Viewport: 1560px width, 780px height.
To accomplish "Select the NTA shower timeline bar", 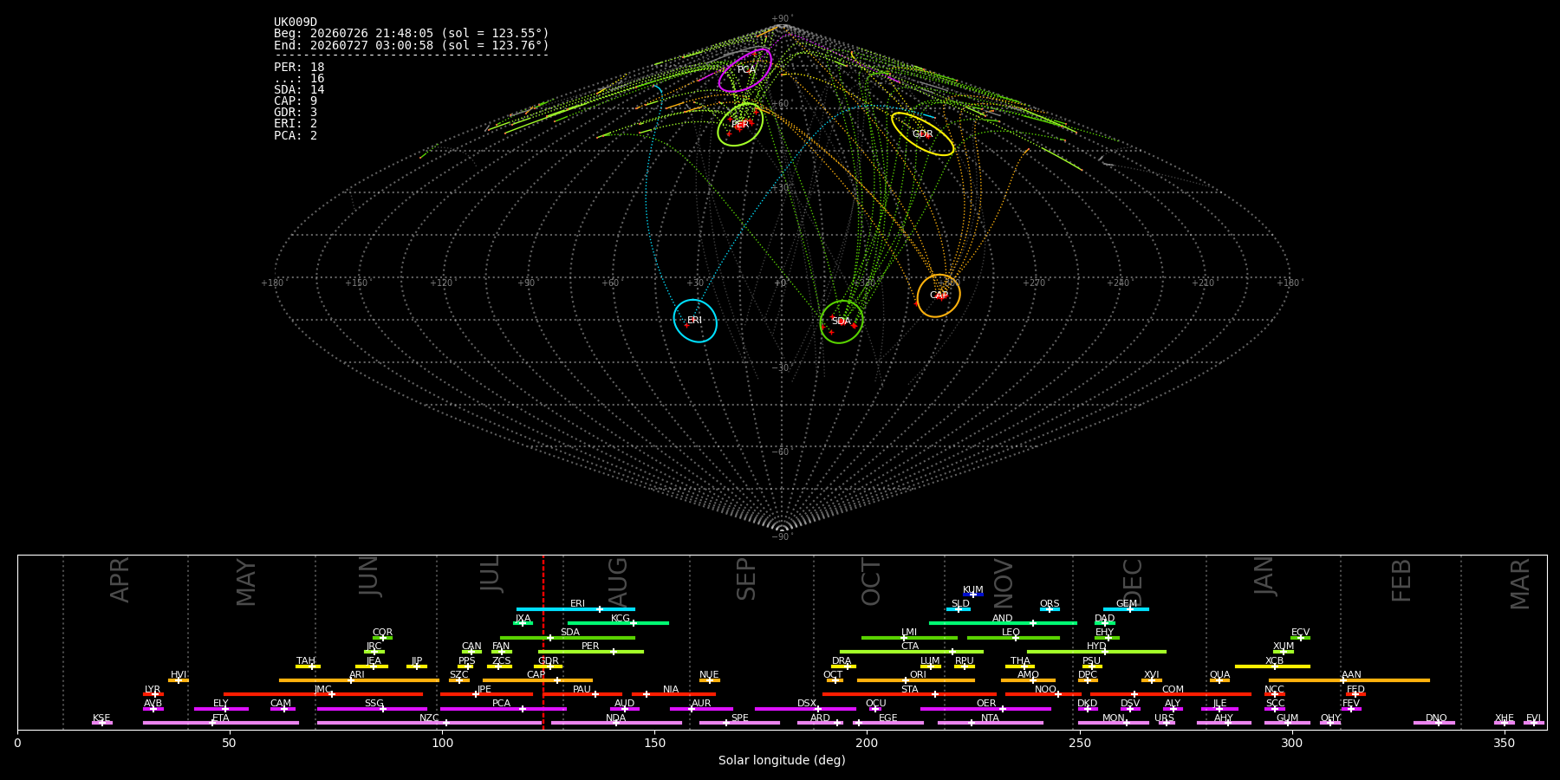I will pos(990,723).
